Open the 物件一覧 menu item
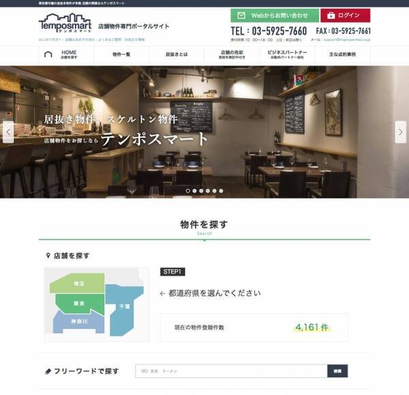 [x=121, y=54]
